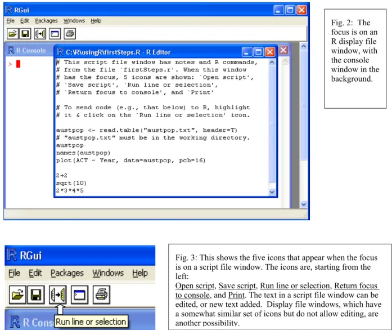
Task: Click R Editor scrollbar up arrow
Action: pos(272,62)
